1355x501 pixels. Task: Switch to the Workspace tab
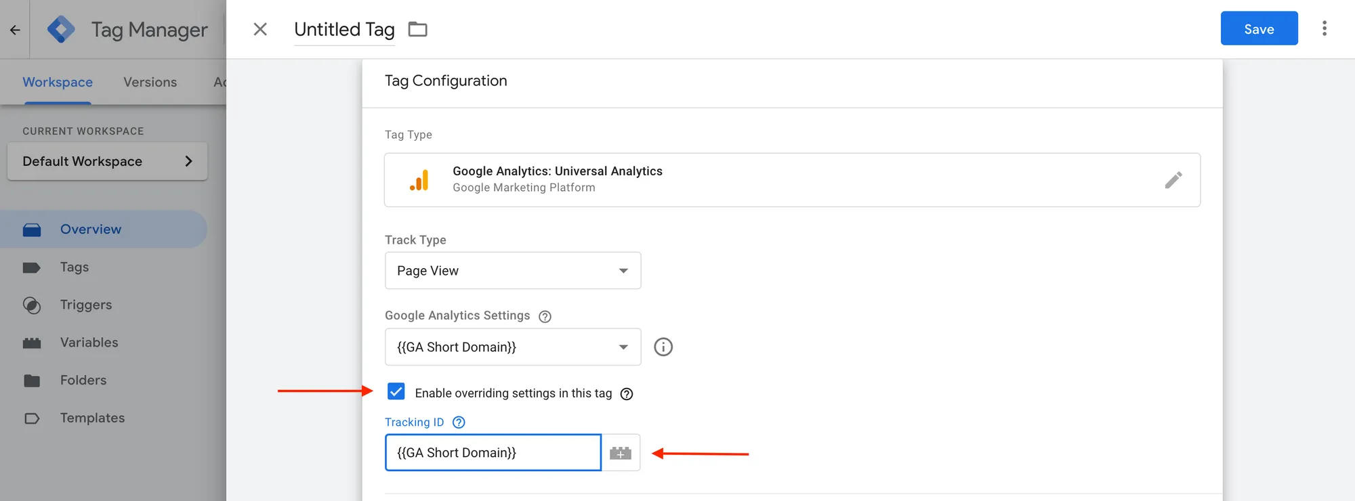coord(58,82)
